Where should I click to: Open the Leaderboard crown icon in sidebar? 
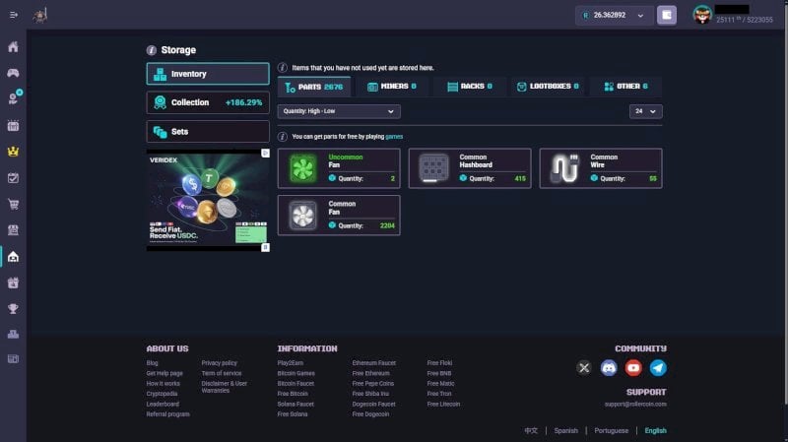[x=13, y=152]
